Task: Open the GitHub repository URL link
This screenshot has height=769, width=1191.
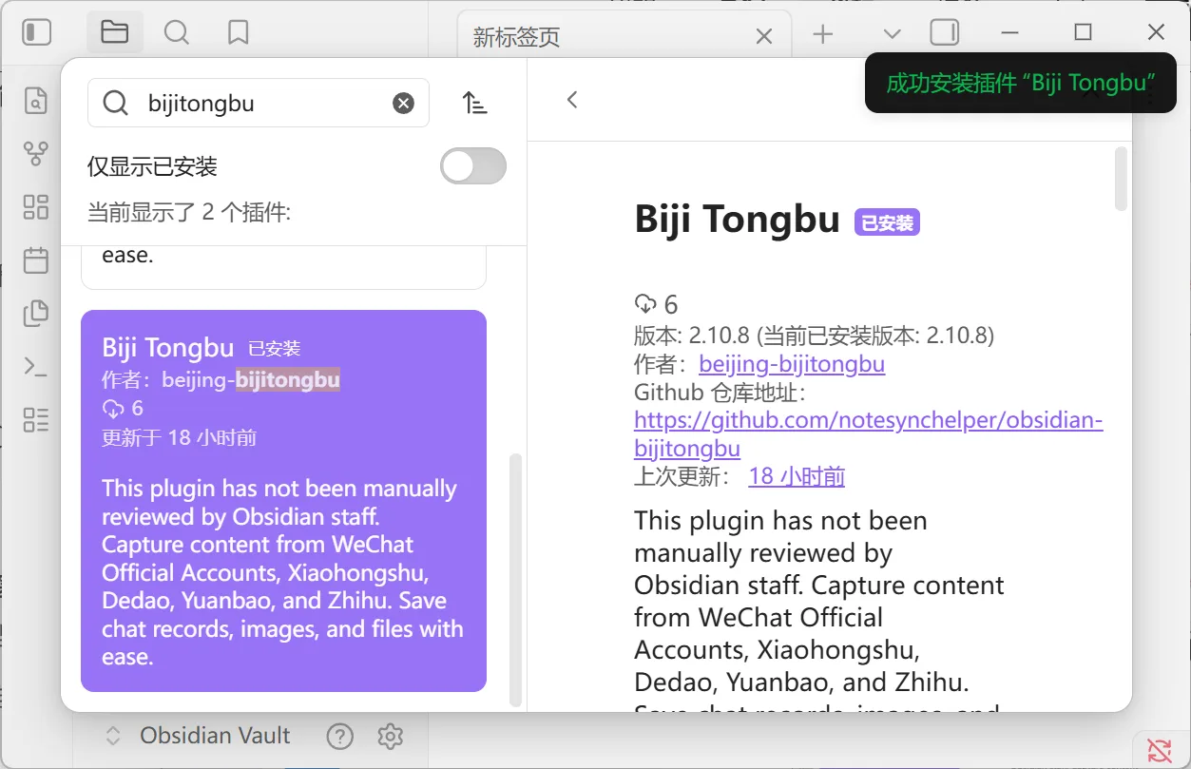Action: 868,434
